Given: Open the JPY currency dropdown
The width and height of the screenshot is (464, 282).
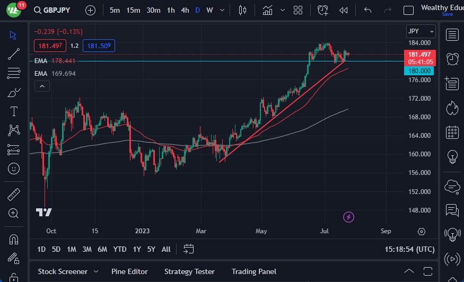Looking at the screenshot, I should [x=421, y=31].
